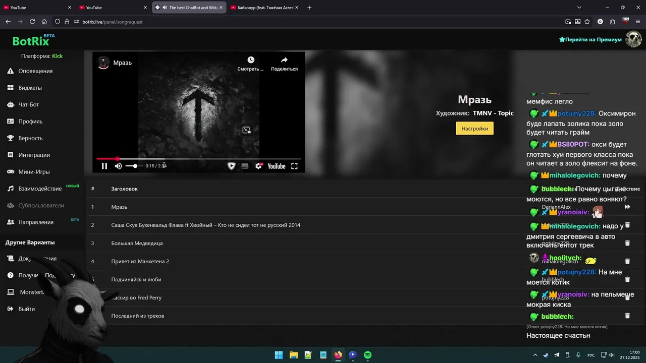Delete Привет из Манхетена 2 with trash icon

click(x=627, y=261)
